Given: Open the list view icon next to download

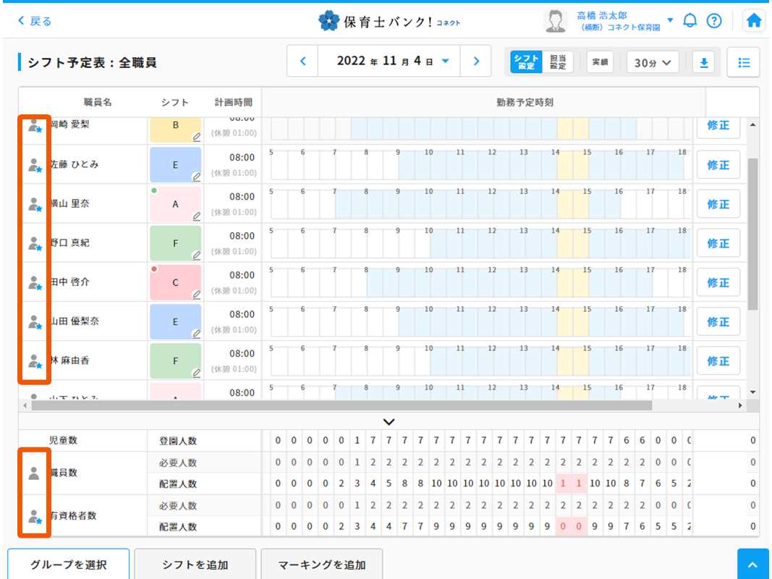Looking at the screenshot, I should [743, 62].
